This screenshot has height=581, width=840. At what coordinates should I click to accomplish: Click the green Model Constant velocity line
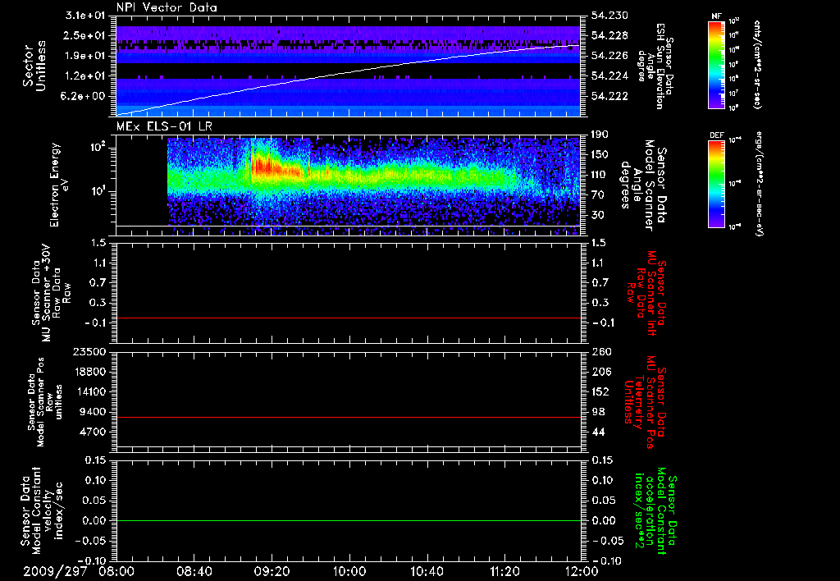coord(349,520)
